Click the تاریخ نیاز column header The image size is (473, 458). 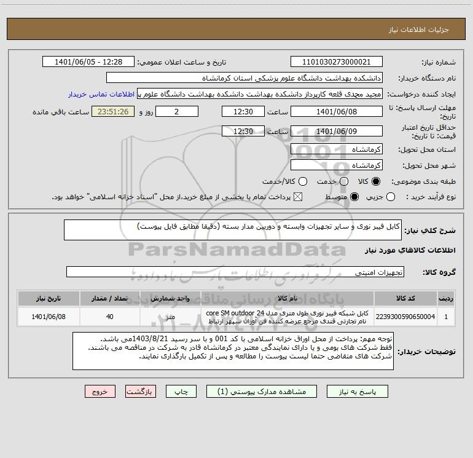point(49,298)
